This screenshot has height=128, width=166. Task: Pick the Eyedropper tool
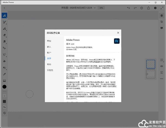[4, 74]
